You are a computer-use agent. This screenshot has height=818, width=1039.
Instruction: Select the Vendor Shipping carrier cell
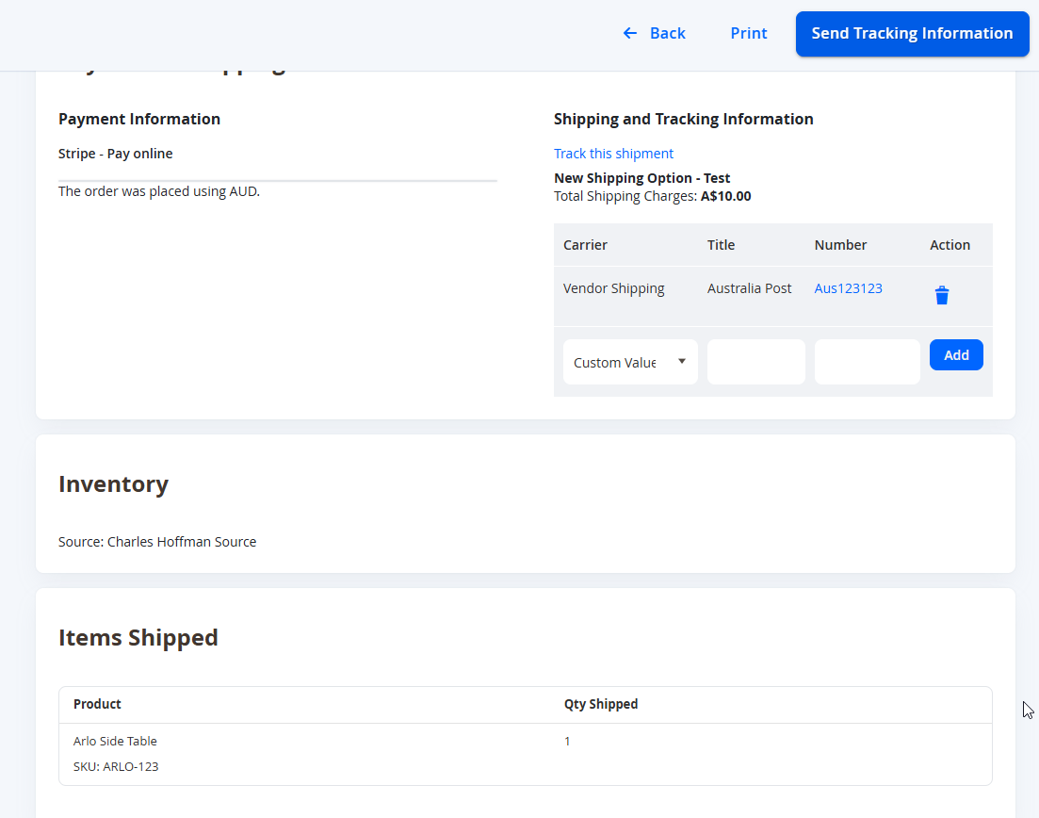coord(613,288)
